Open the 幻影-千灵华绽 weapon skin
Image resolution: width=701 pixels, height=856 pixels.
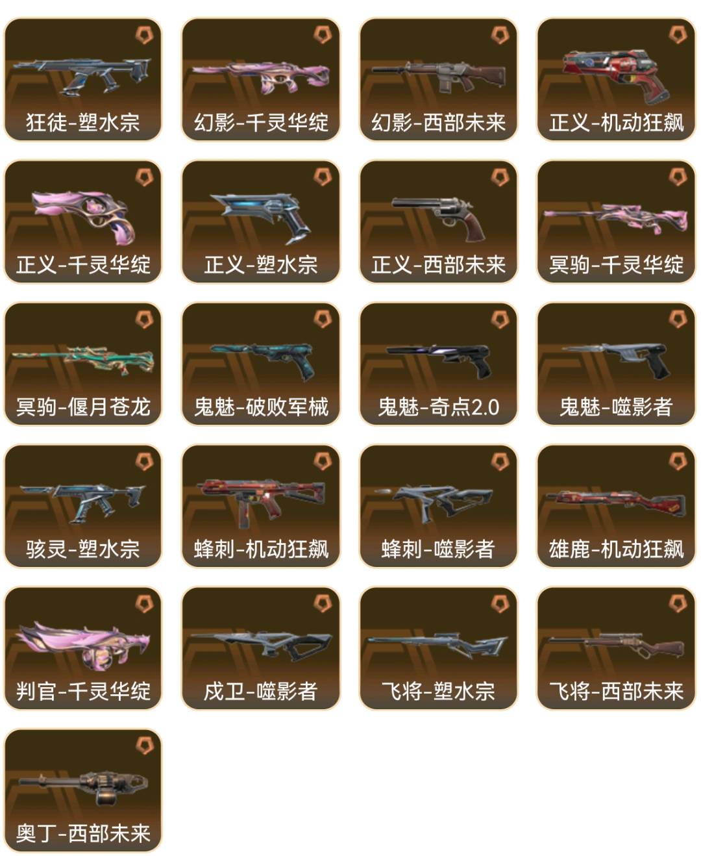pos(261,79)
